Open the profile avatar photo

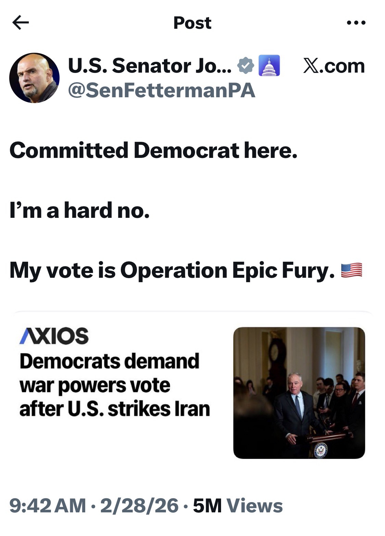[34, 78]
